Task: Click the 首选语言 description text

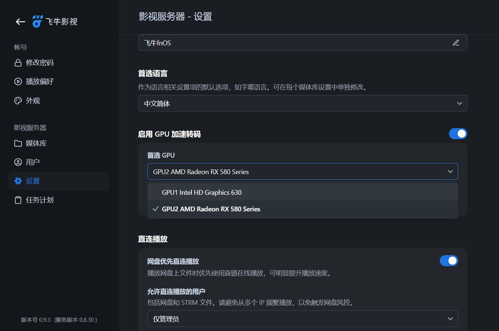Action: [x=253, y=87]
